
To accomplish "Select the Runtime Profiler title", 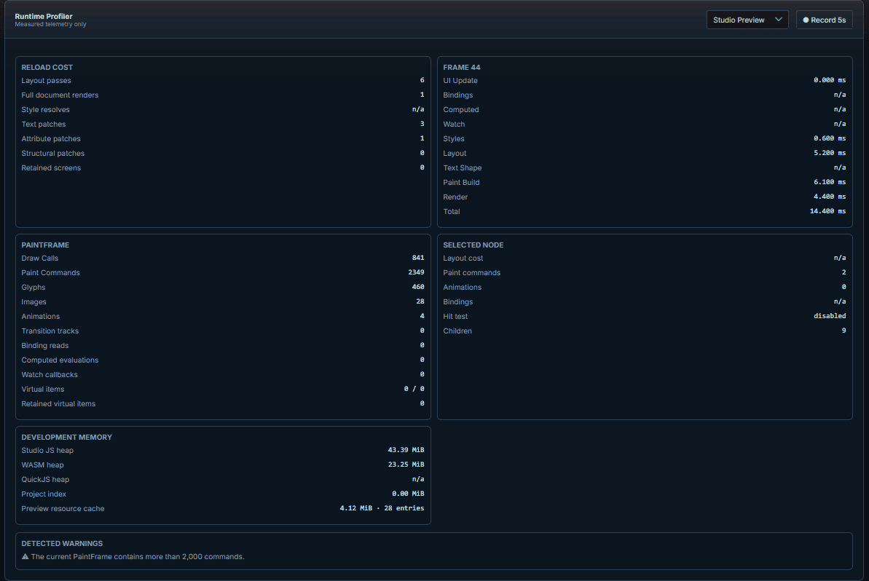I will coord(44,16).
